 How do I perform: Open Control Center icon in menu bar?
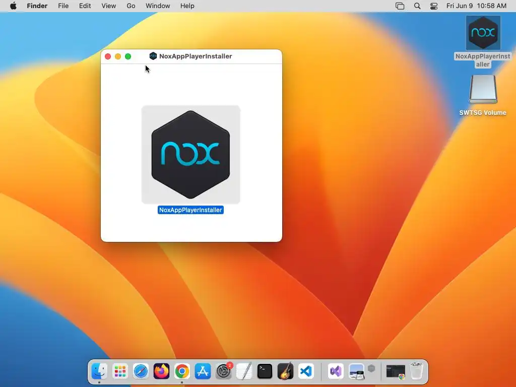tap(434, 6)
